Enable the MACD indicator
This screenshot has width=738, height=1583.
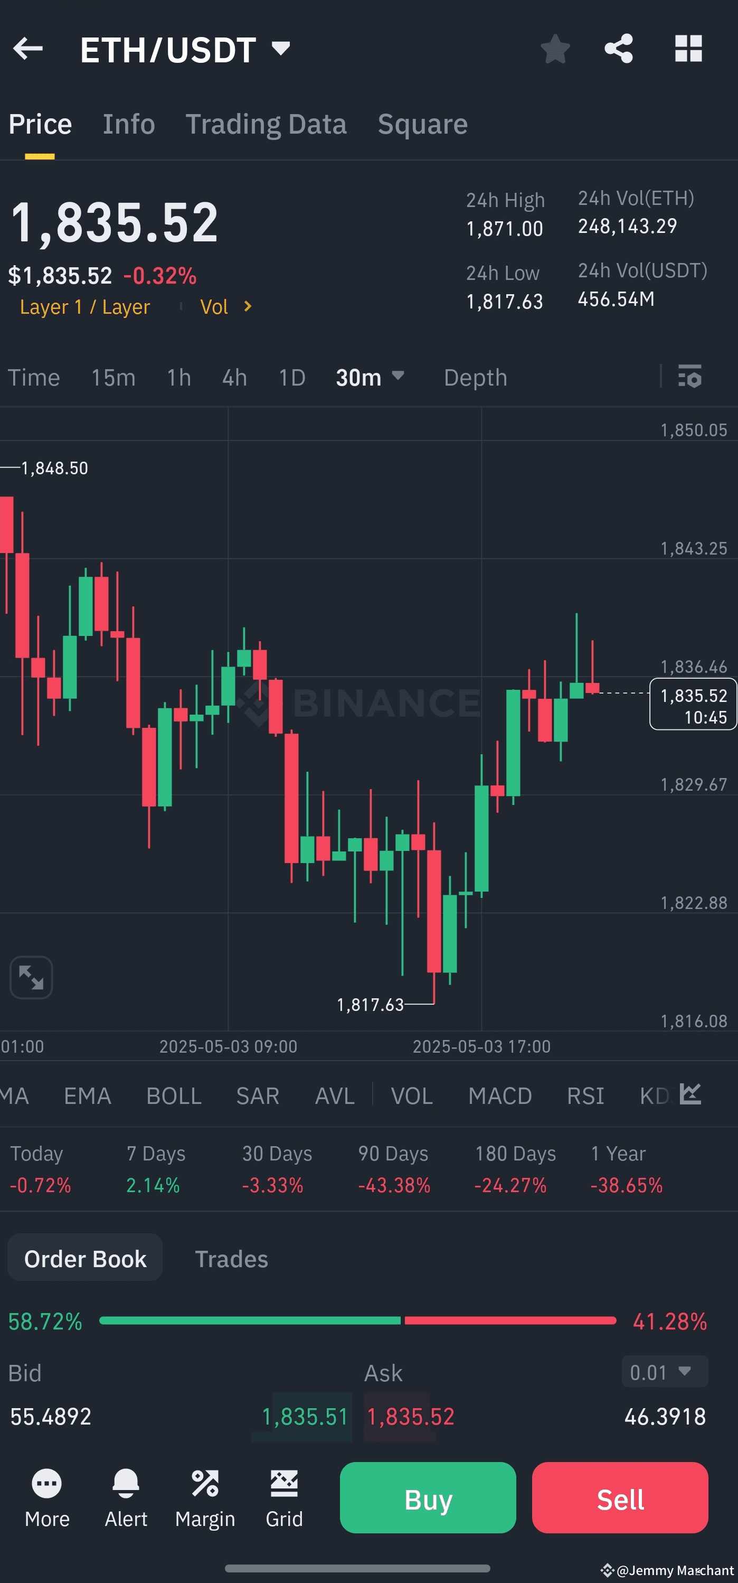click(500, 1095)
